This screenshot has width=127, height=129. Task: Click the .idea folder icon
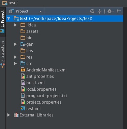[x=23, y=25]
